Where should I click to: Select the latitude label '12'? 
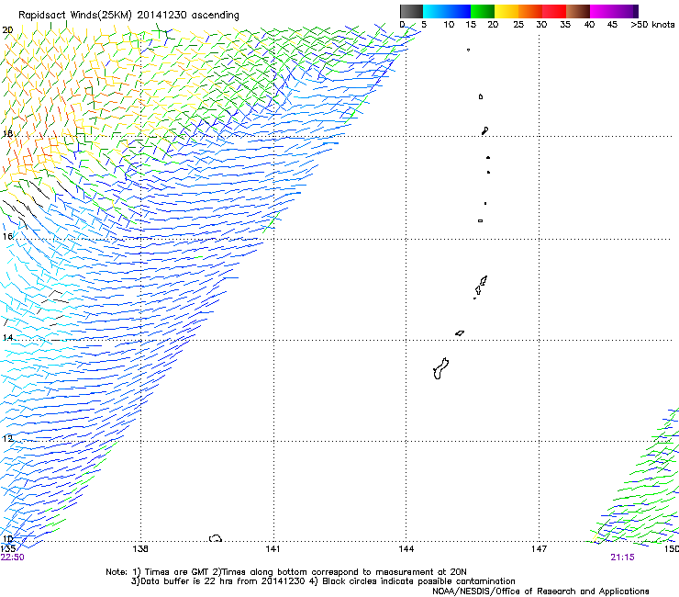tap(7, 438)
